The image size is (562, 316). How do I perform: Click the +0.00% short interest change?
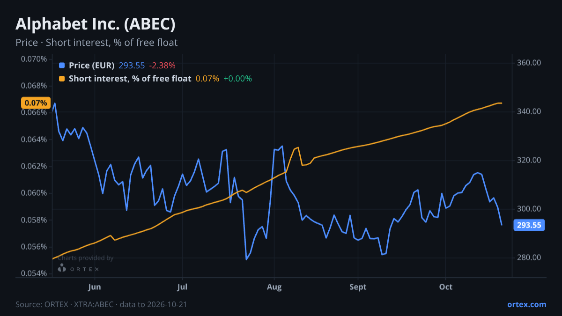click(x=237, y=79)
